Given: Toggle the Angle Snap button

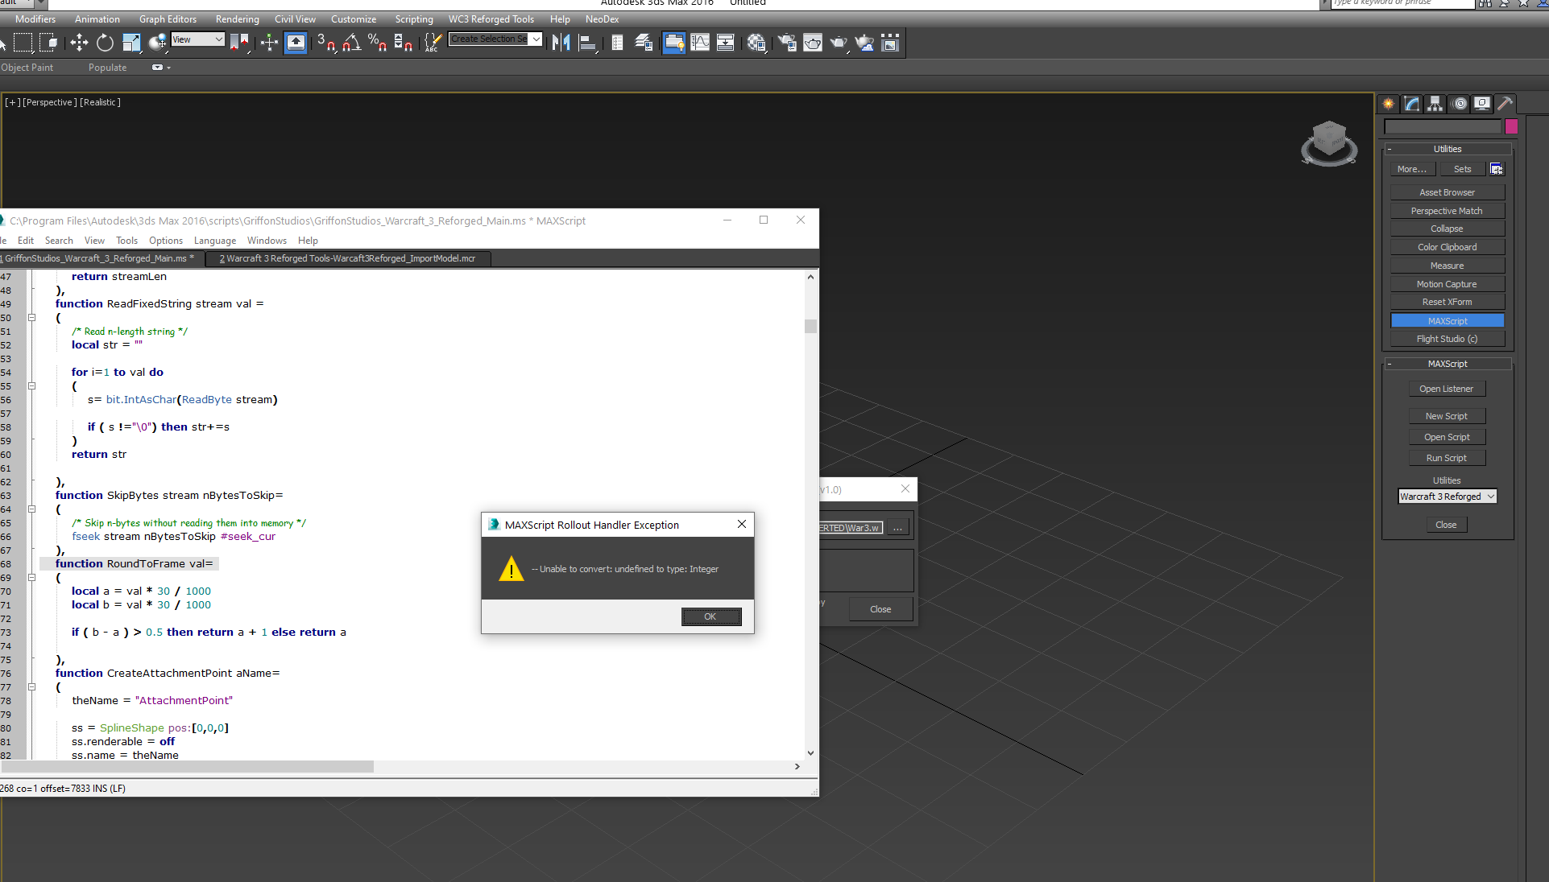Looking at the screenshot, I should 352,43.
